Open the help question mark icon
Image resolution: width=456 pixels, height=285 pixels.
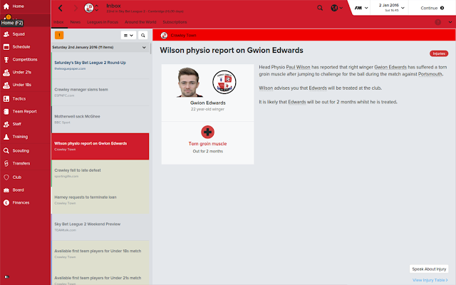437,22
